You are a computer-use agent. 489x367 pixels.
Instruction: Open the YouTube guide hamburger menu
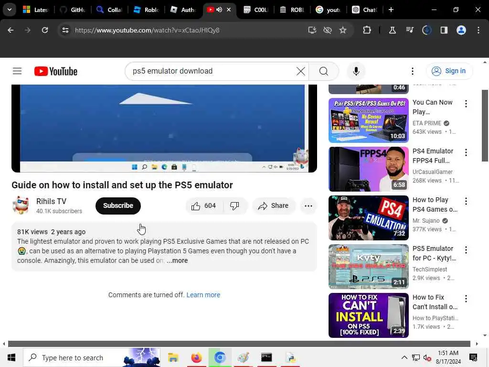coord(17,71)
